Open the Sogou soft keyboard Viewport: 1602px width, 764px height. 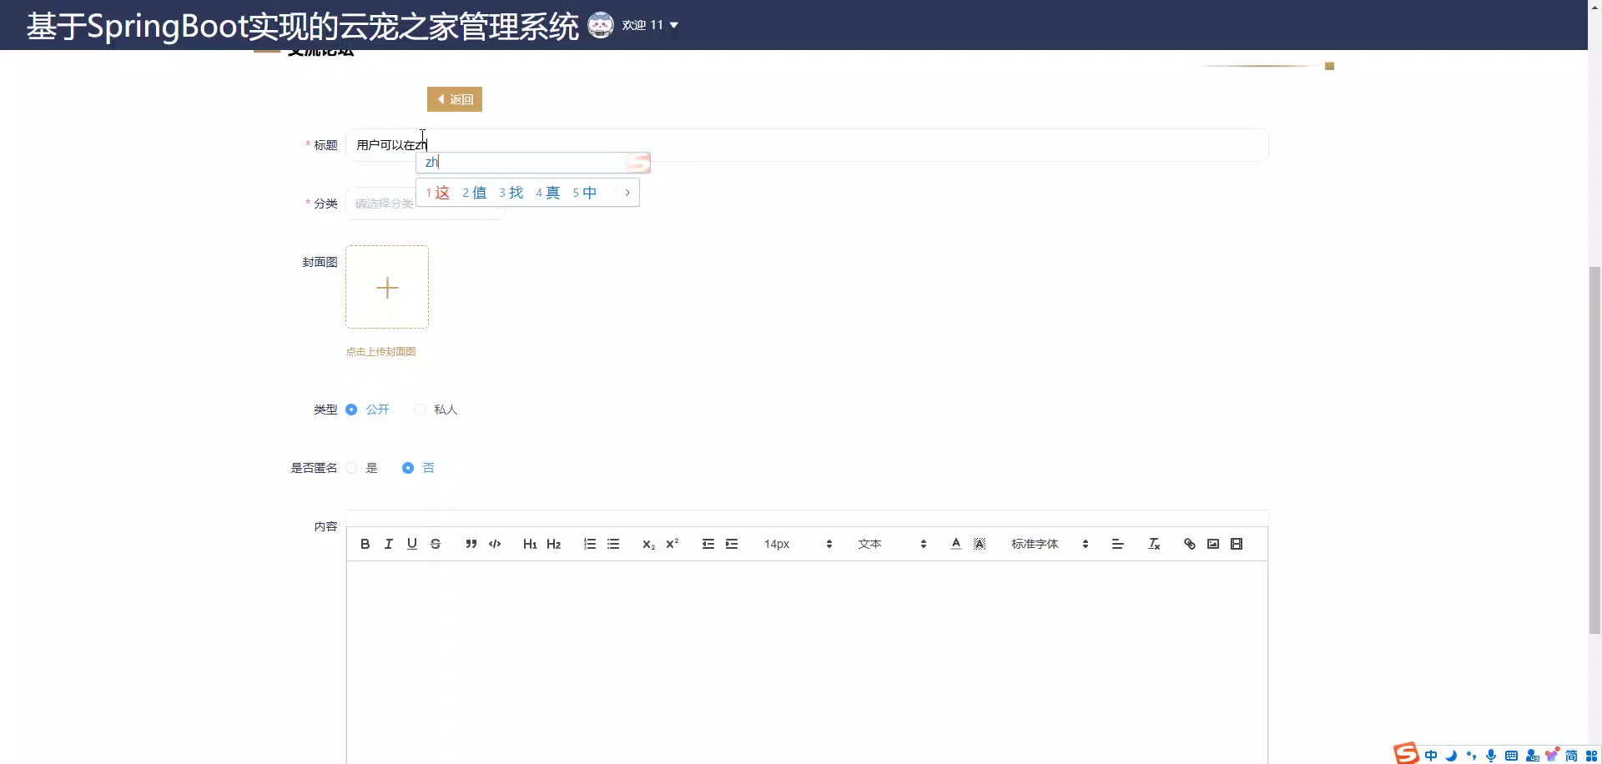coord(1511,756)
